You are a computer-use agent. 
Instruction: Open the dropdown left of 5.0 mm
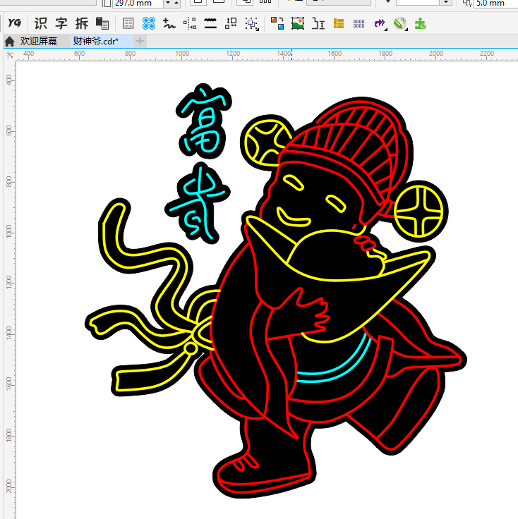[446, 2]
